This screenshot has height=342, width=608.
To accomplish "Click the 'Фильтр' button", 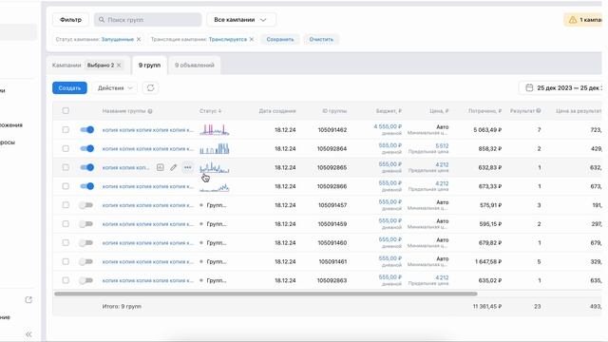I will 70,20.
